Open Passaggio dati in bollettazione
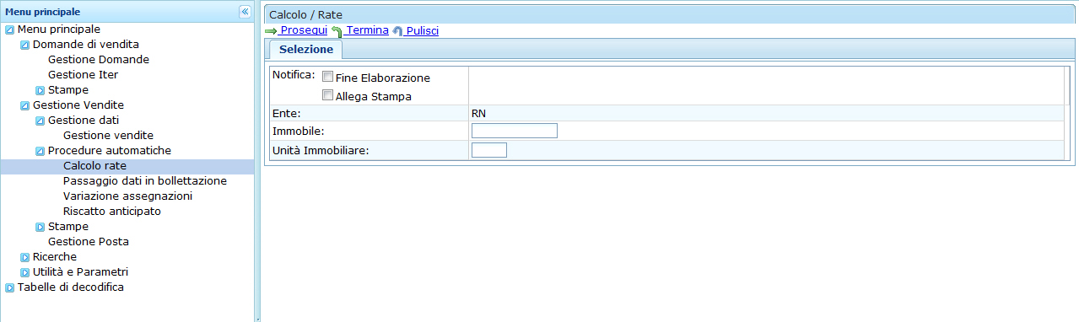 pyautogui.click(x=145, y=181)
